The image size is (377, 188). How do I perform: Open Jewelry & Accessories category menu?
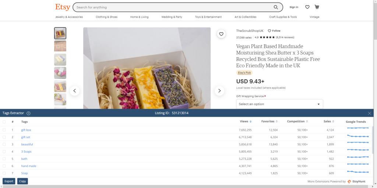click(x=69, y=17)
